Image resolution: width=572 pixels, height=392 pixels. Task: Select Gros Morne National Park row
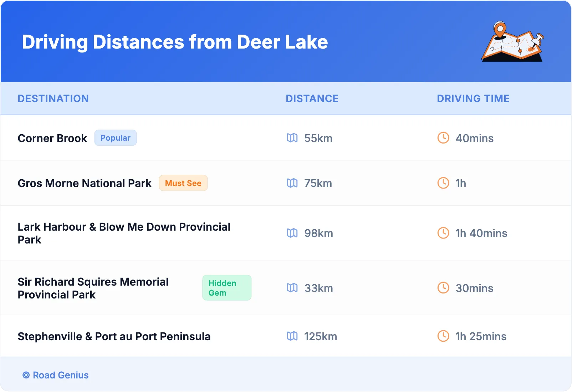[x=286, y=183]
